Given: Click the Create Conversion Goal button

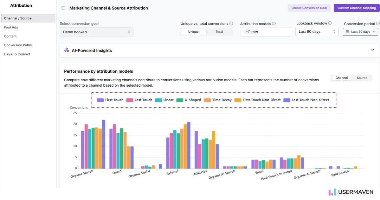Looking at the screenshot, I should click(x=309, y=8).
